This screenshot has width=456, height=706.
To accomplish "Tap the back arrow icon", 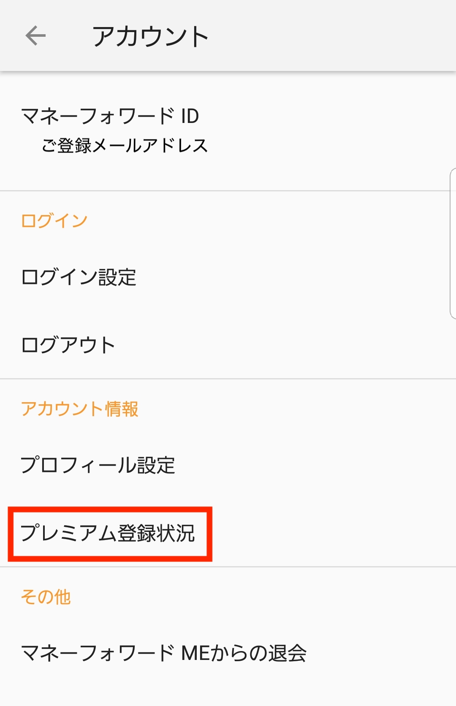I will click(x=35, y=35).
